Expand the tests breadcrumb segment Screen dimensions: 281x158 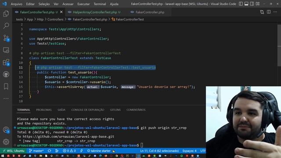coord(19,19)
